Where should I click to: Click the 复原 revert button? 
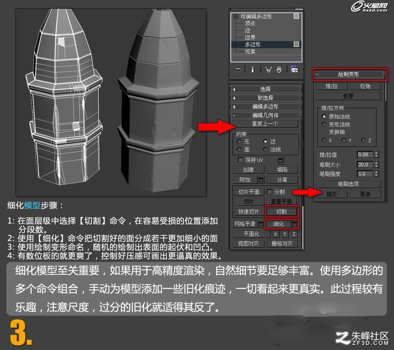[x=348, y=96]
